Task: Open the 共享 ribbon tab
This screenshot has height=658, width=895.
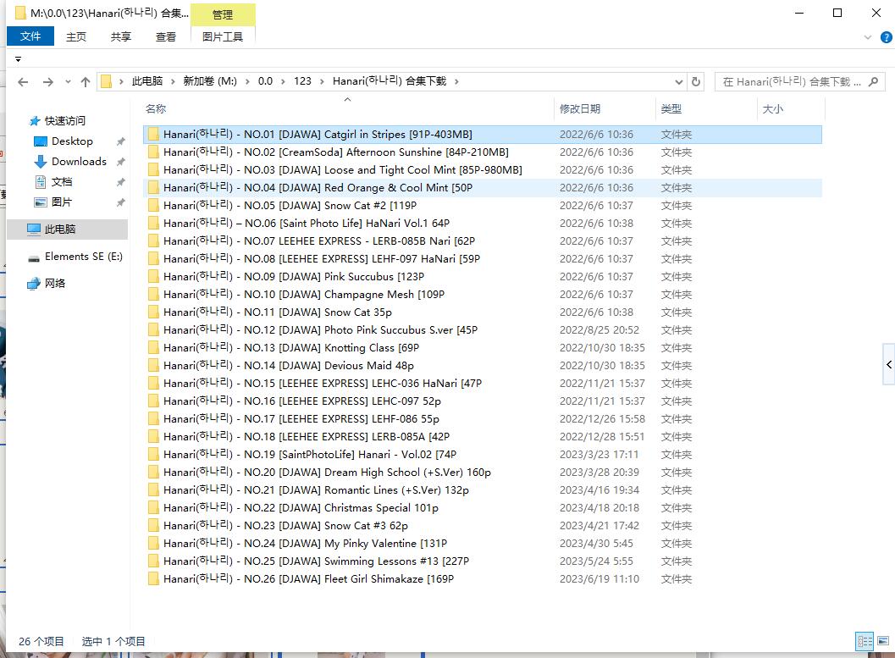Action: [121, 37]
